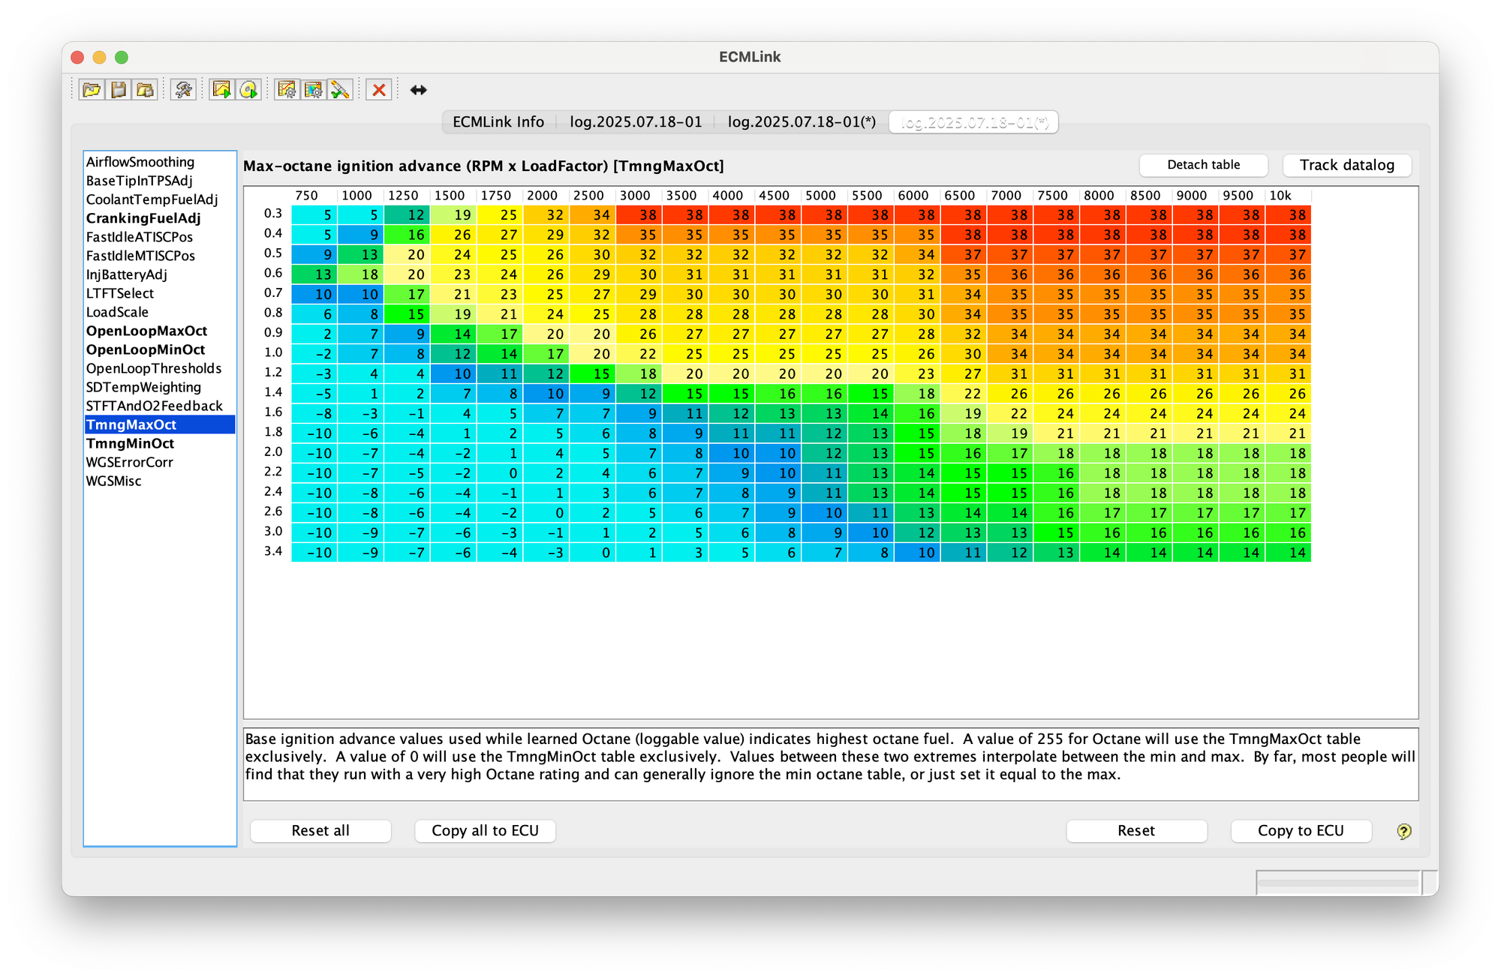The height and width of the screenshot is (978, 1501).
Task: Select cell at load 2.6, RPM 2000
Action: click(x=546, y=513)
